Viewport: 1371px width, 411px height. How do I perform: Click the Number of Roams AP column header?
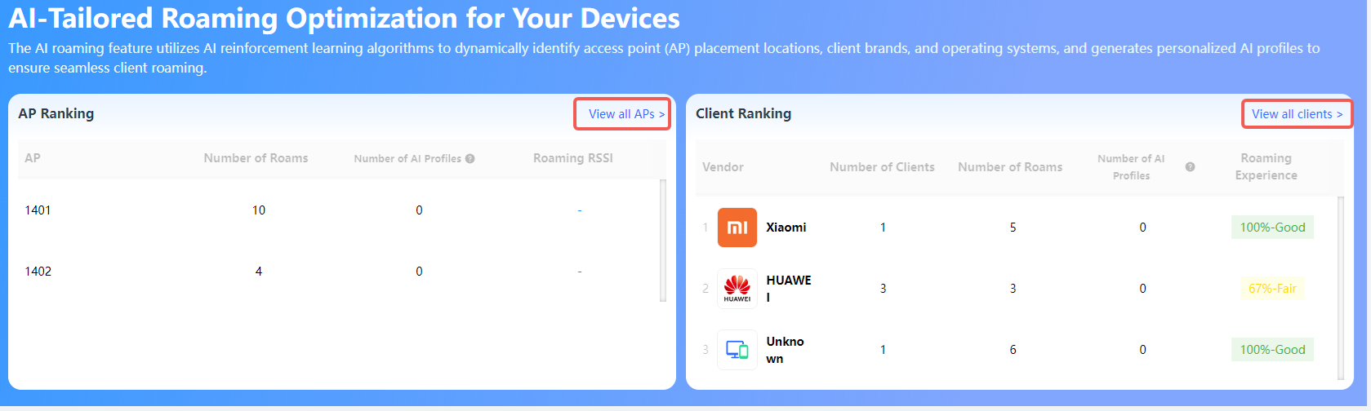(256, 158)
